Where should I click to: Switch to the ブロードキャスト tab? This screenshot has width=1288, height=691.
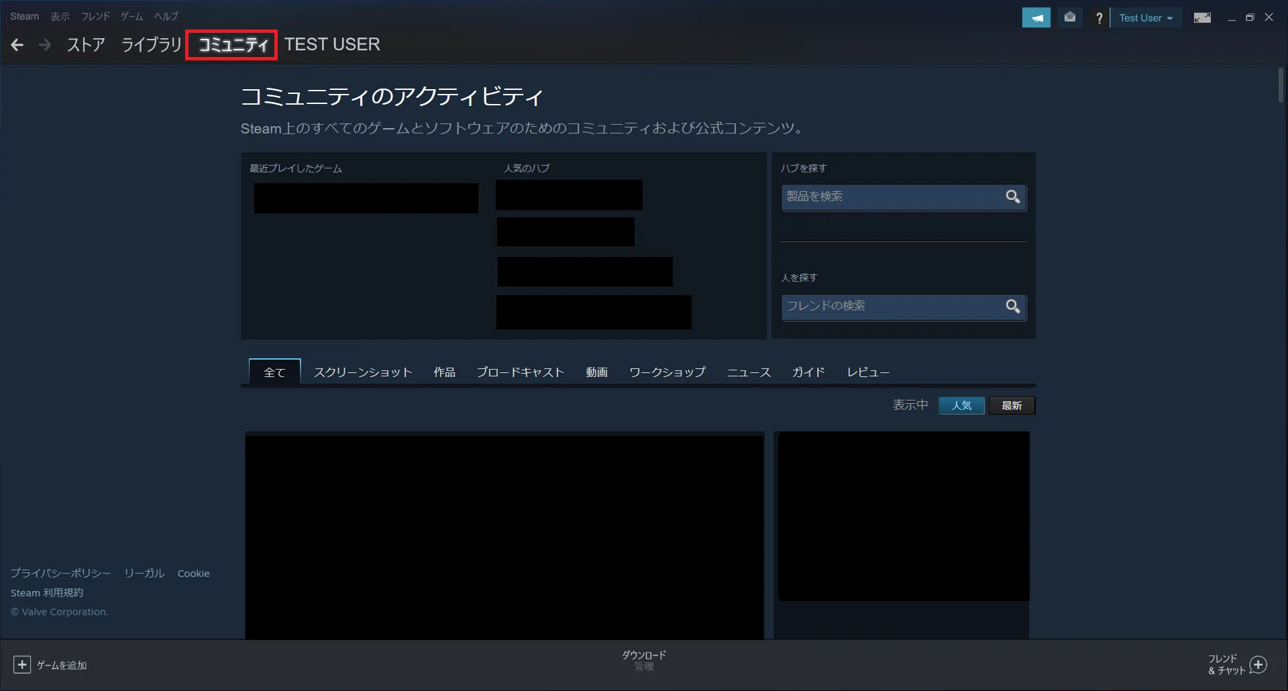(x=521, y=372)
